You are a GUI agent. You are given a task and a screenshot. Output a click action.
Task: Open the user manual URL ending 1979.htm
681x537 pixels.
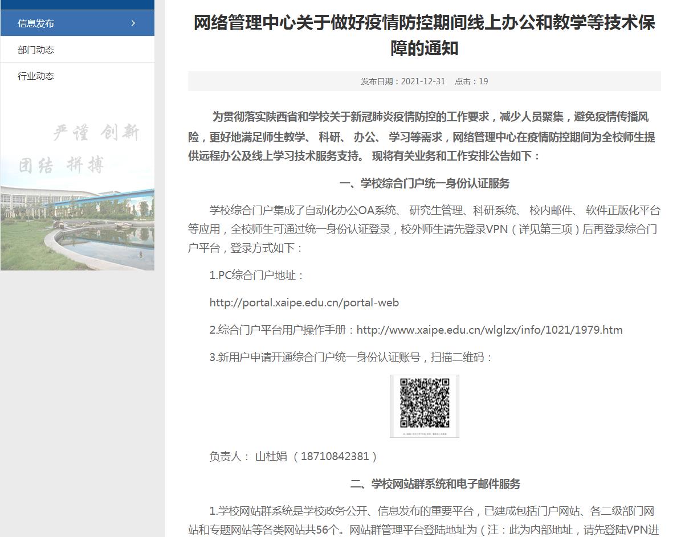click(489, 330)
